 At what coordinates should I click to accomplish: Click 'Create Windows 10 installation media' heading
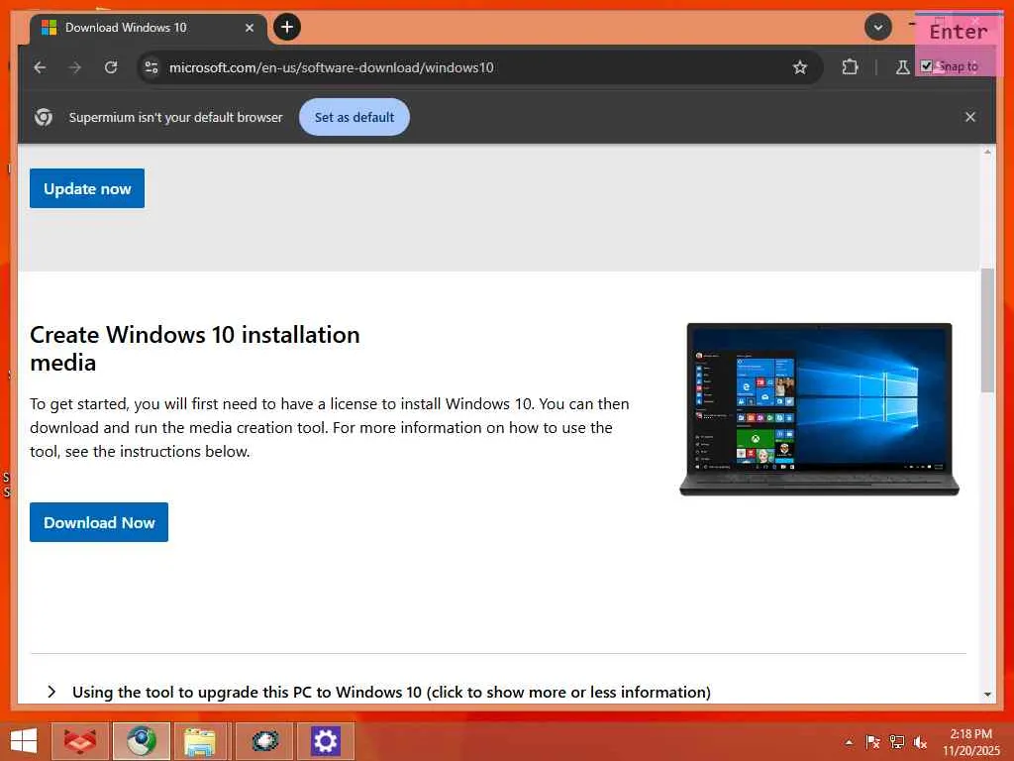pos(195,348)
